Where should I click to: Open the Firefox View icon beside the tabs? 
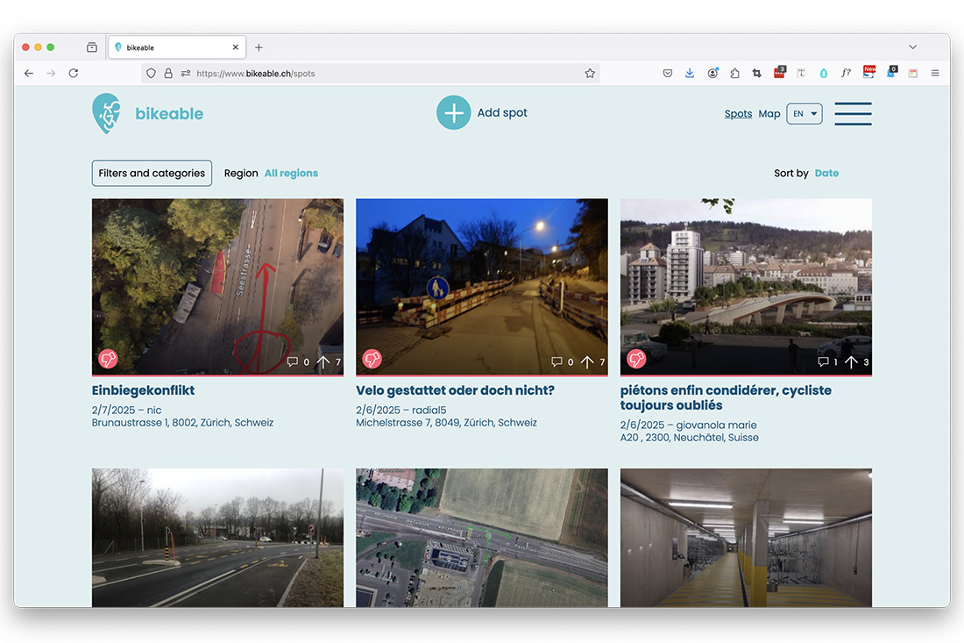point(92,47)
